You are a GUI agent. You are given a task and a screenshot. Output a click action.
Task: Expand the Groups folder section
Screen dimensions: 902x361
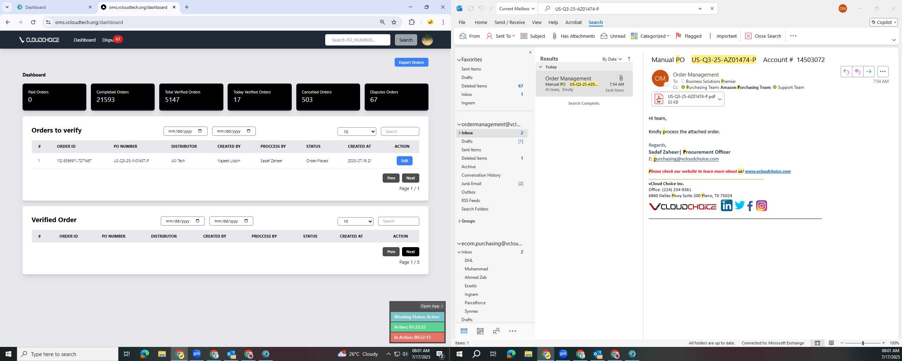[x=459, y=221]
